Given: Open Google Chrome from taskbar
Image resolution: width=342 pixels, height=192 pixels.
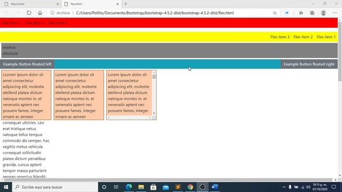Looking at the screenshot, I should click(x=190, y=187).
